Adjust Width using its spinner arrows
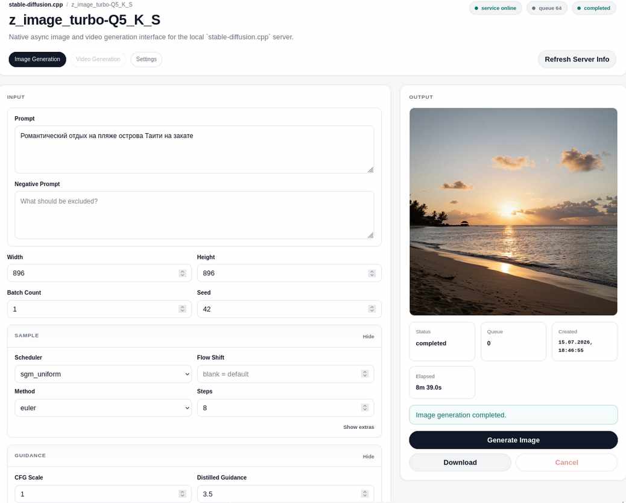This screenshot has height=503, width=626. point(183,273)
